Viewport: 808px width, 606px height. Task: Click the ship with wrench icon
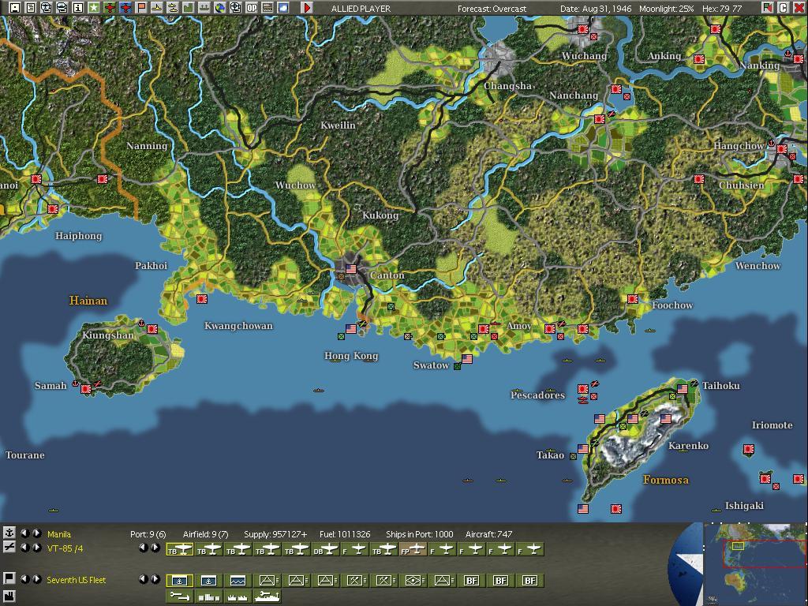click(x=267, y=597)
